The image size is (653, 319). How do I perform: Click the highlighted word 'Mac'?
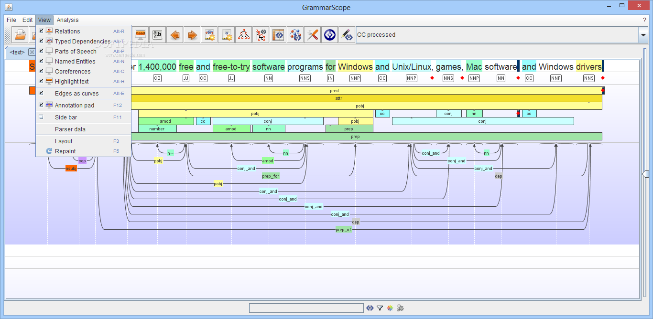coord(474,67)
